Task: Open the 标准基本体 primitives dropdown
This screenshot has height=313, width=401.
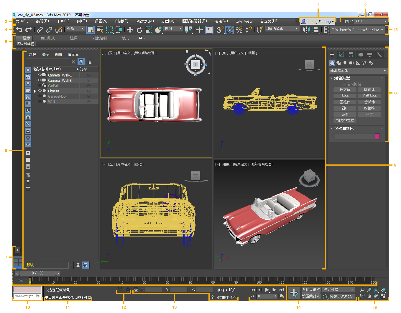Action: pos(358,71)
